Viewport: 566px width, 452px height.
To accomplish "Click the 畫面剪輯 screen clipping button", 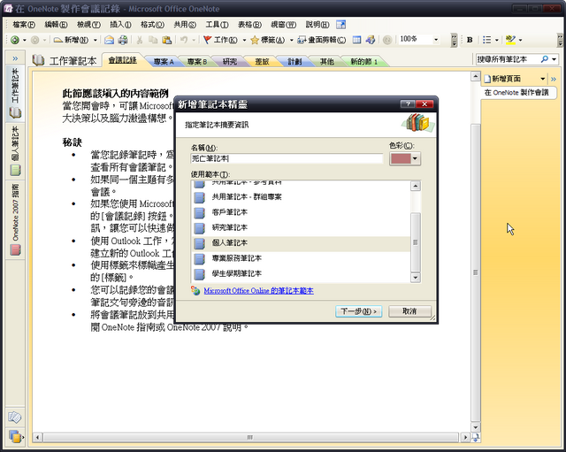I will pos(321,40).
